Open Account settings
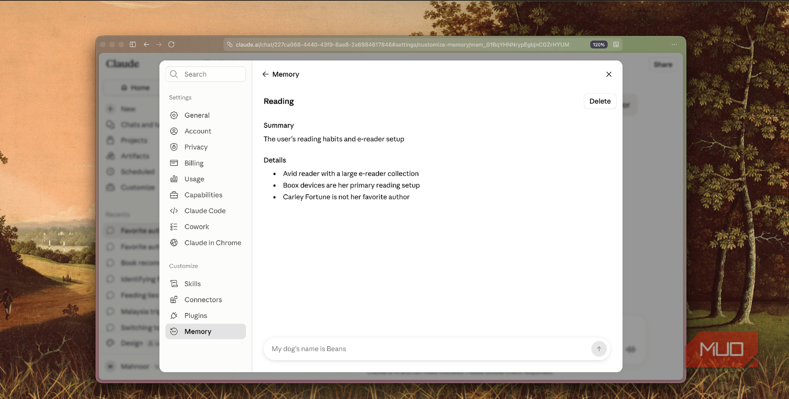 (x=206, y=131)
